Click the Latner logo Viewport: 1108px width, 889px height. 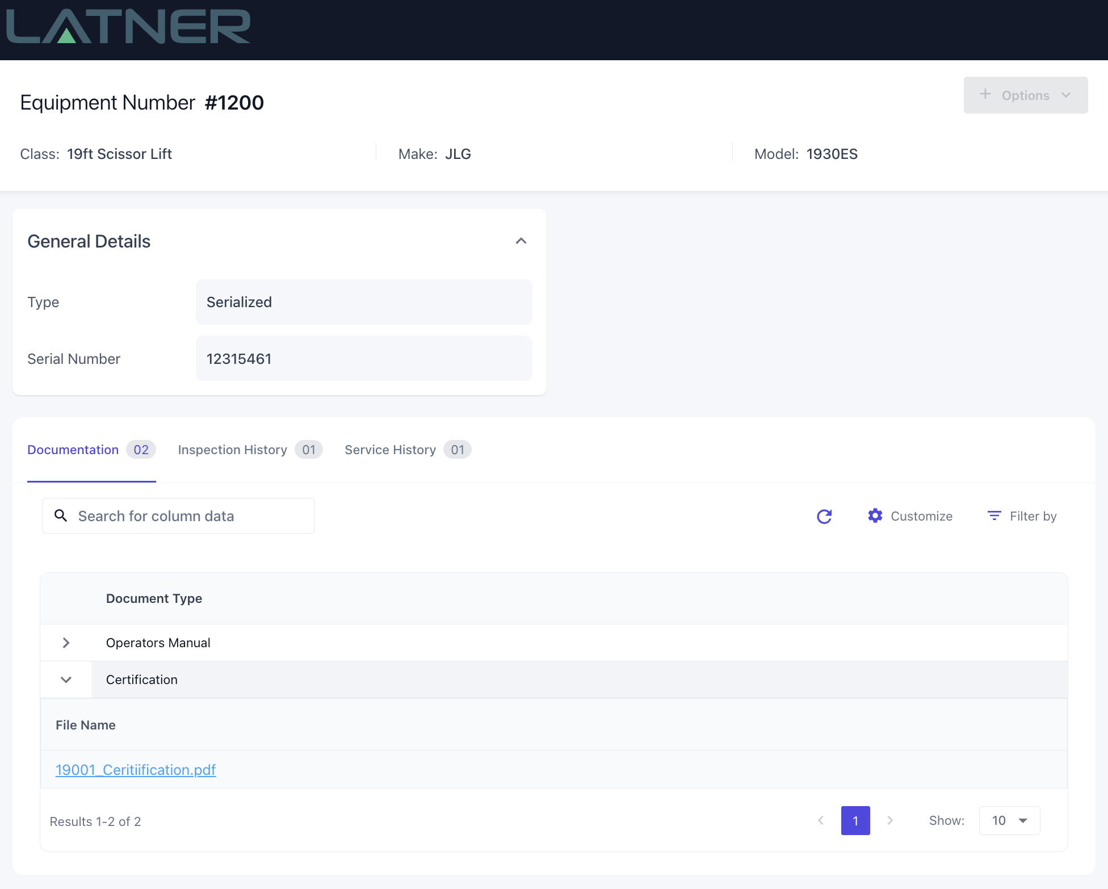pyautogui.click(x=128, y=27)
